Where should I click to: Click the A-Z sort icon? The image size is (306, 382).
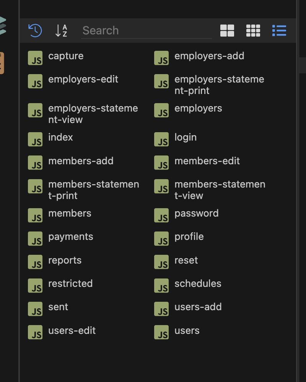(61, 31)
